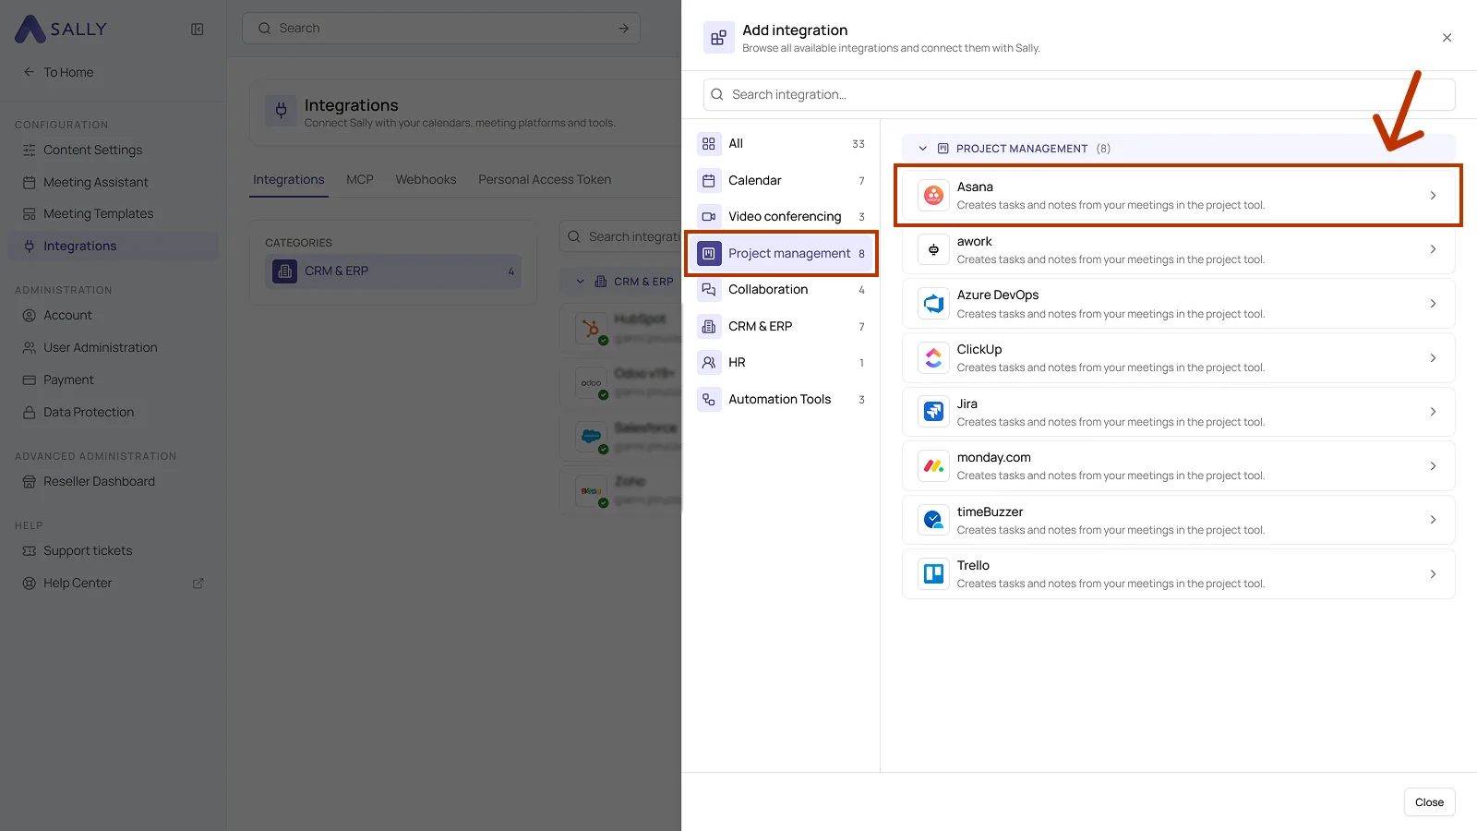Click the Azure DevOps app icon

pyautogui.click(x=933, y=304)
